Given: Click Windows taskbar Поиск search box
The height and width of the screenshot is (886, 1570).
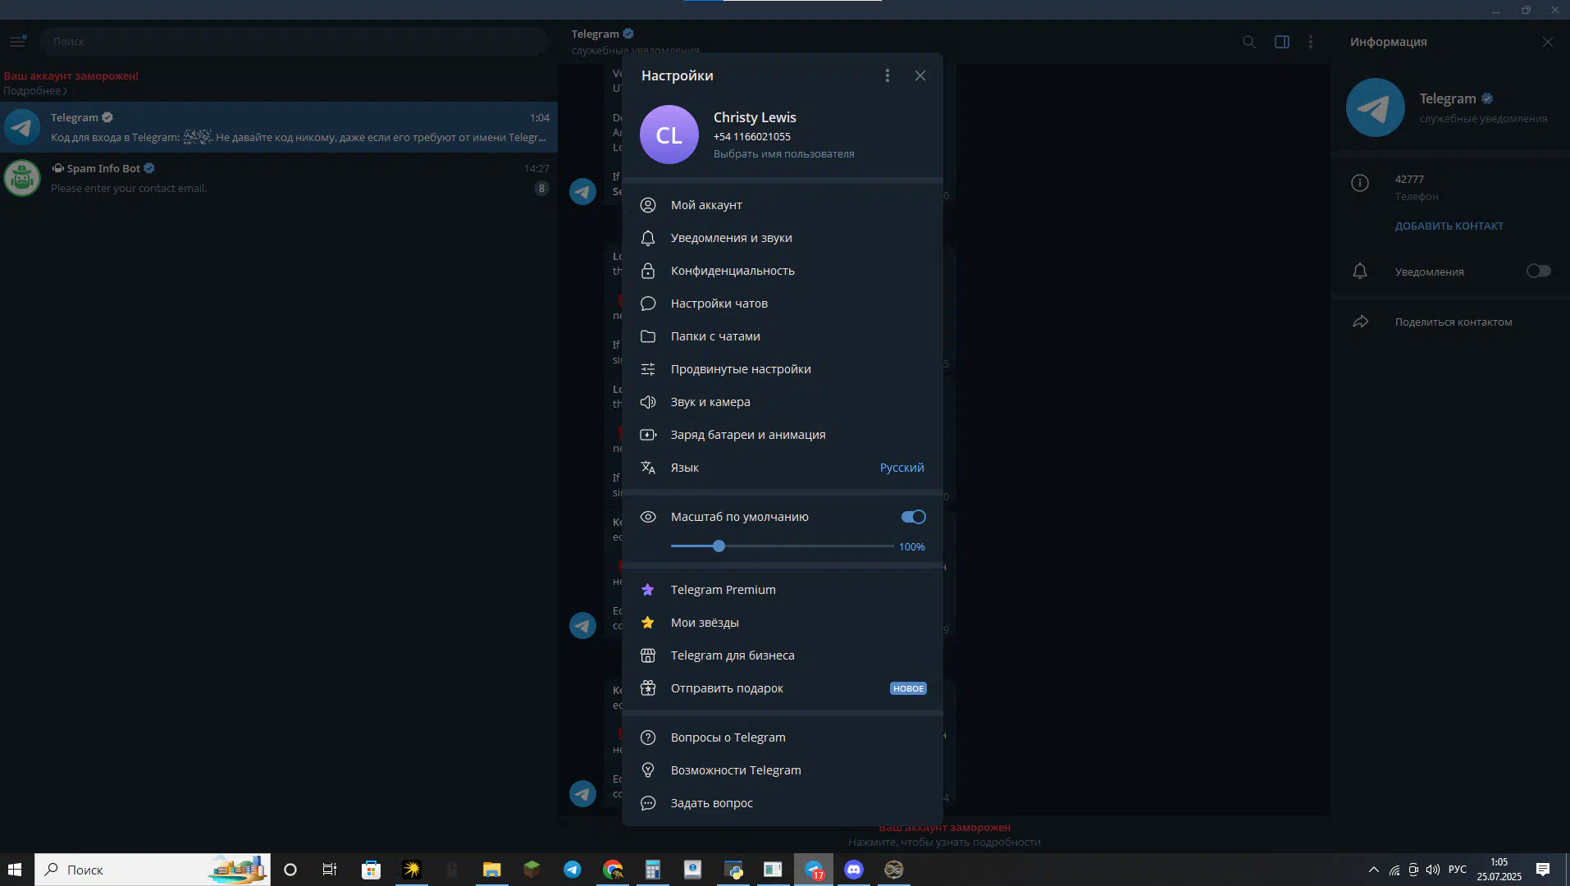Looking at the screenshot, I should pyautogui.click(x=153, y=870).
